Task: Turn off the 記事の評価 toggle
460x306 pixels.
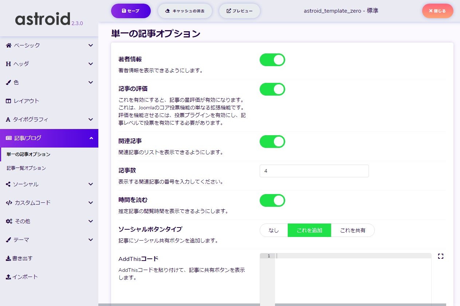Action: click(x=272, y=89)
